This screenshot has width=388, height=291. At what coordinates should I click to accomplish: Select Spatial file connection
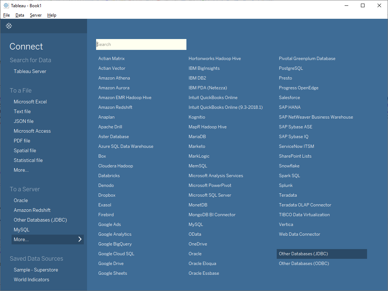[x=25, y=151]
